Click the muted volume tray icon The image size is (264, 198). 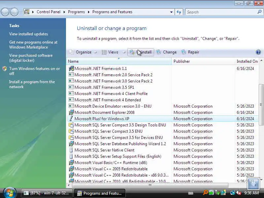(x=239, y=193)
